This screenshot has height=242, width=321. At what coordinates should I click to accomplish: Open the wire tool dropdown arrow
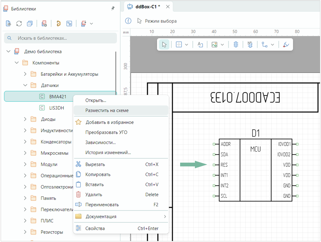[272, 45]
